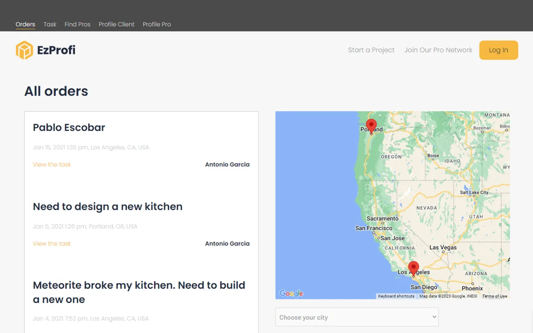Click Sacramento label on the map
The width and height of the screenshot is (533, 333).
click(x=383, y=218)
